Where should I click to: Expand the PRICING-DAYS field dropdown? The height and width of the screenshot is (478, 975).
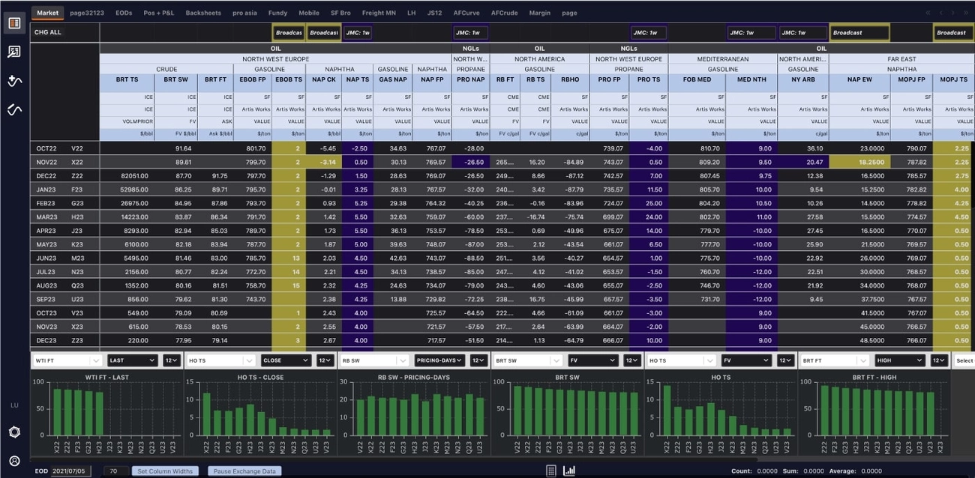440,360
